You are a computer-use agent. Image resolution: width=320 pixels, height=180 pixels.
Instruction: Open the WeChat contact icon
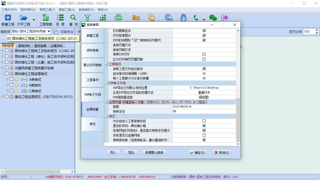[x=213, y=18]
